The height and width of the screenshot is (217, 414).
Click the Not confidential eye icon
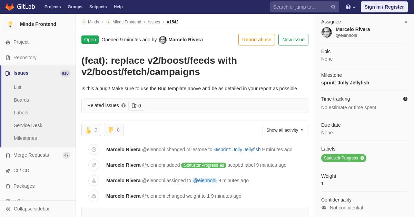point(324,208)
